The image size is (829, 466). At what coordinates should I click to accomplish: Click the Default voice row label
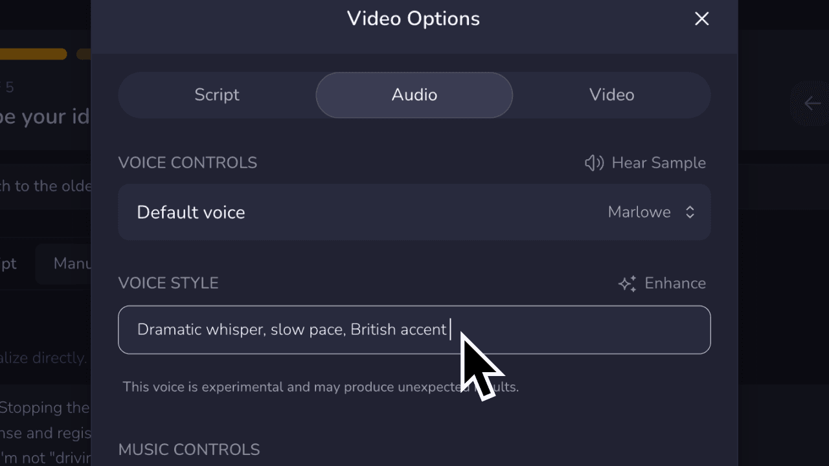pos(191,212)
